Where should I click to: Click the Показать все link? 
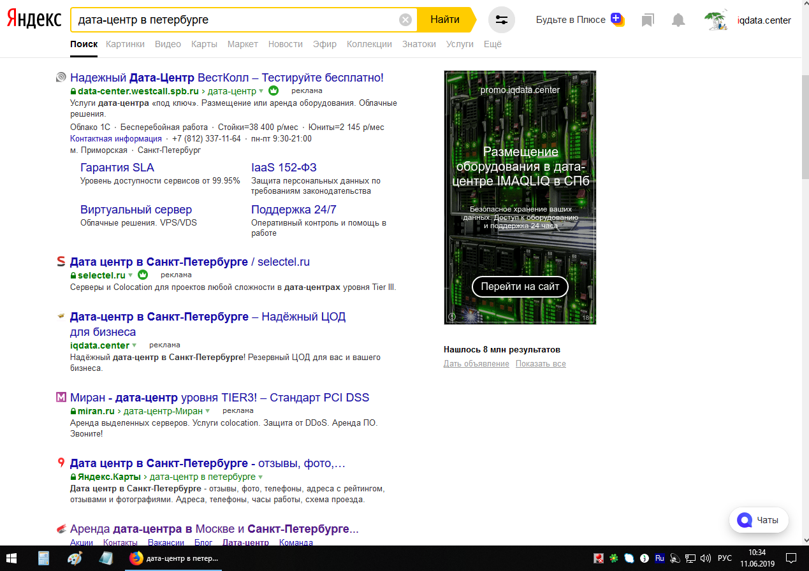click(541, 364)
